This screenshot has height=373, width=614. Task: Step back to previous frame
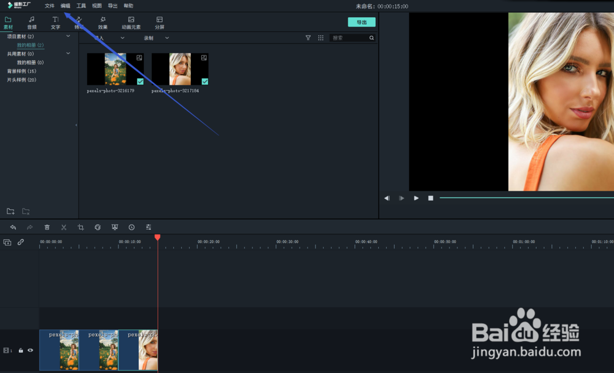387,198
